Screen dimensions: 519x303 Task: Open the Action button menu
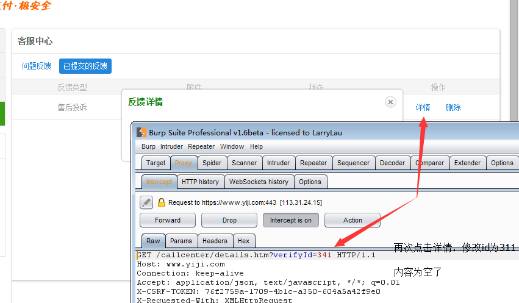[352, 220]
